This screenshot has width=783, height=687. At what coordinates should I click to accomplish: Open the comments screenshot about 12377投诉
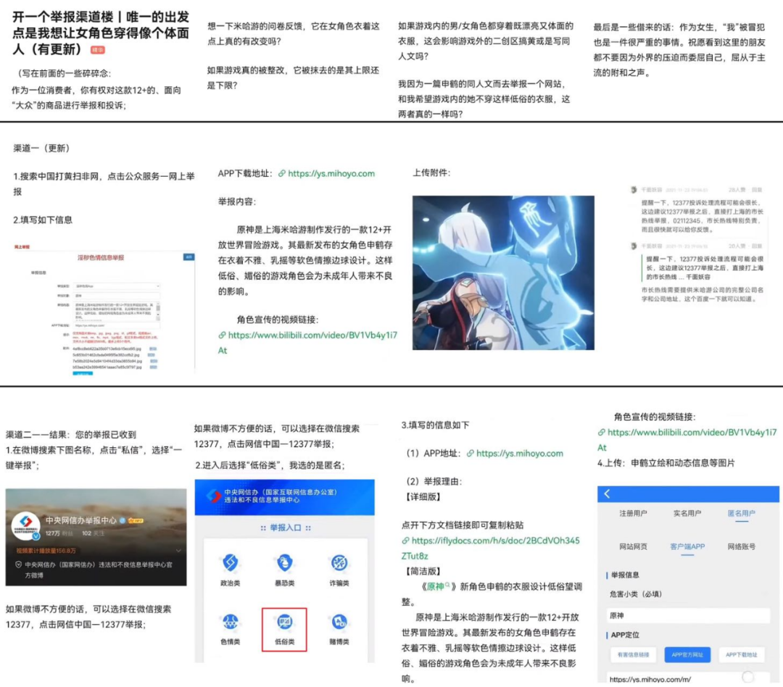pyautogui.click(x=697, y=244)
